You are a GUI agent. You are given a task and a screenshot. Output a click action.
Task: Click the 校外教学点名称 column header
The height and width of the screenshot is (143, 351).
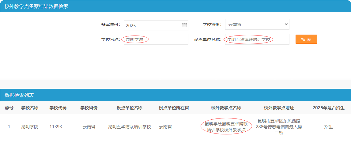pyautogui.click(x=226, y=108)
